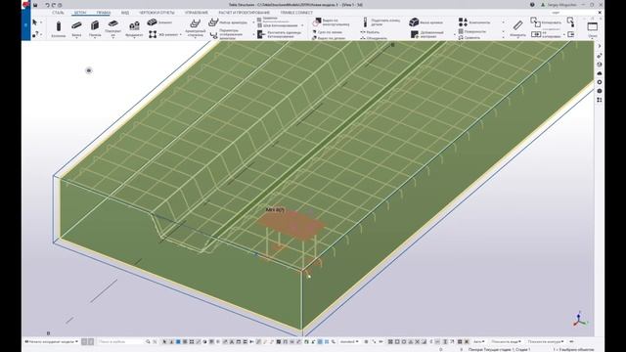Expand the Поверхности dropdown arrow
Viewport: 626px width, 352px height.
click(x=503, y=31)
